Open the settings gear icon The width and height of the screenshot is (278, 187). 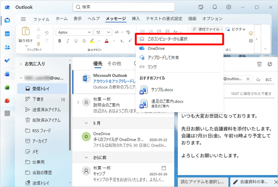pos(228,7)
